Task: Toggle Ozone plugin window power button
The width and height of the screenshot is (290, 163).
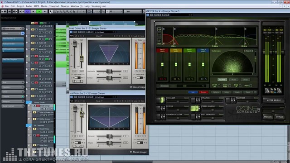Action: click(148, 15)
